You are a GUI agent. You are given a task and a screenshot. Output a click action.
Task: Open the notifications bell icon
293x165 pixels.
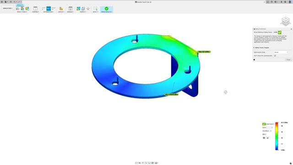point(281,2)
